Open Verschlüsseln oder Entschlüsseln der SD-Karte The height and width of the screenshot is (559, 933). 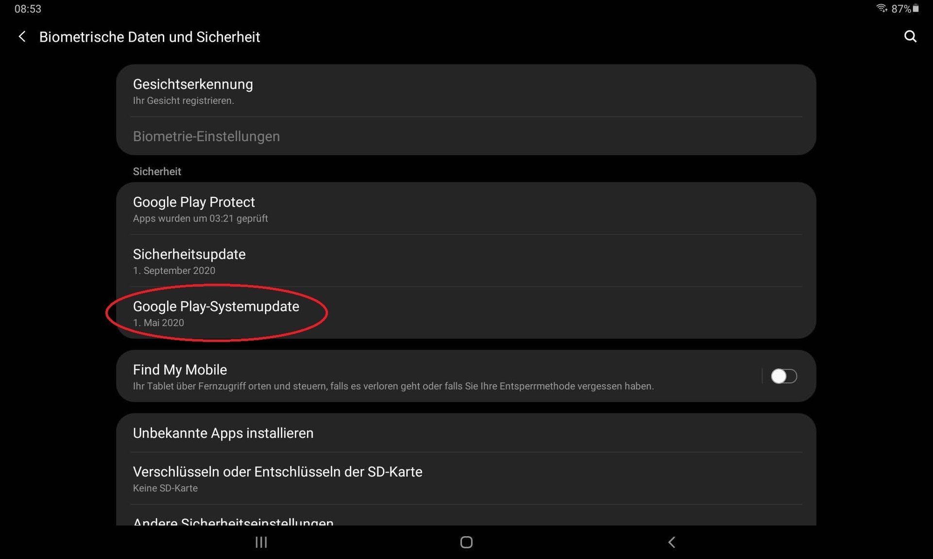tap(466, 478)
